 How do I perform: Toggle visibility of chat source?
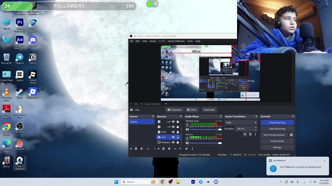point(173,132)
